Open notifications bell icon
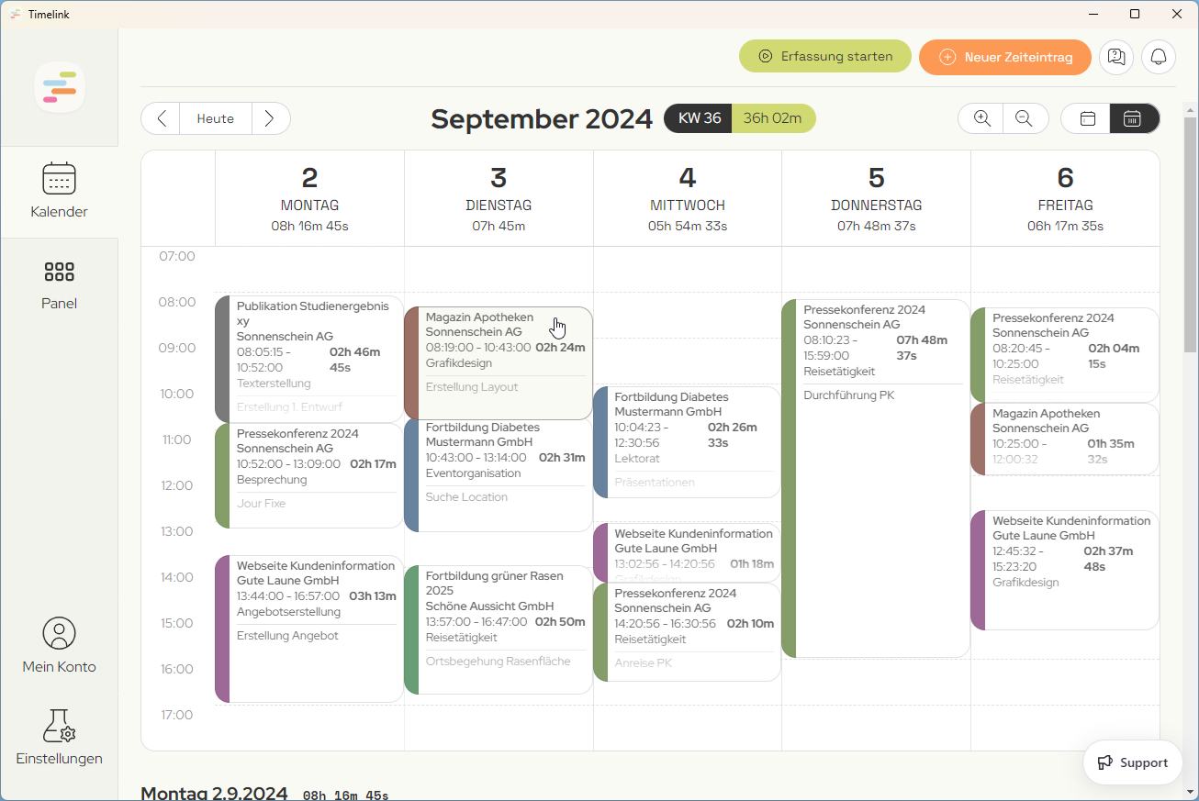Viewport: 1199px width, 801px height. tap(1159, 57)
